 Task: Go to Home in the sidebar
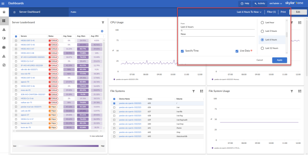4,12
